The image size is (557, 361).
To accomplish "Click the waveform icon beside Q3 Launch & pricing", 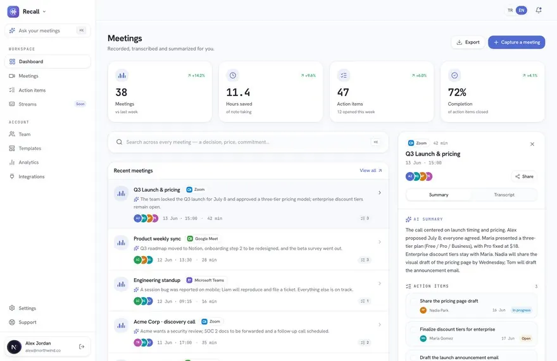I will 121,194.
